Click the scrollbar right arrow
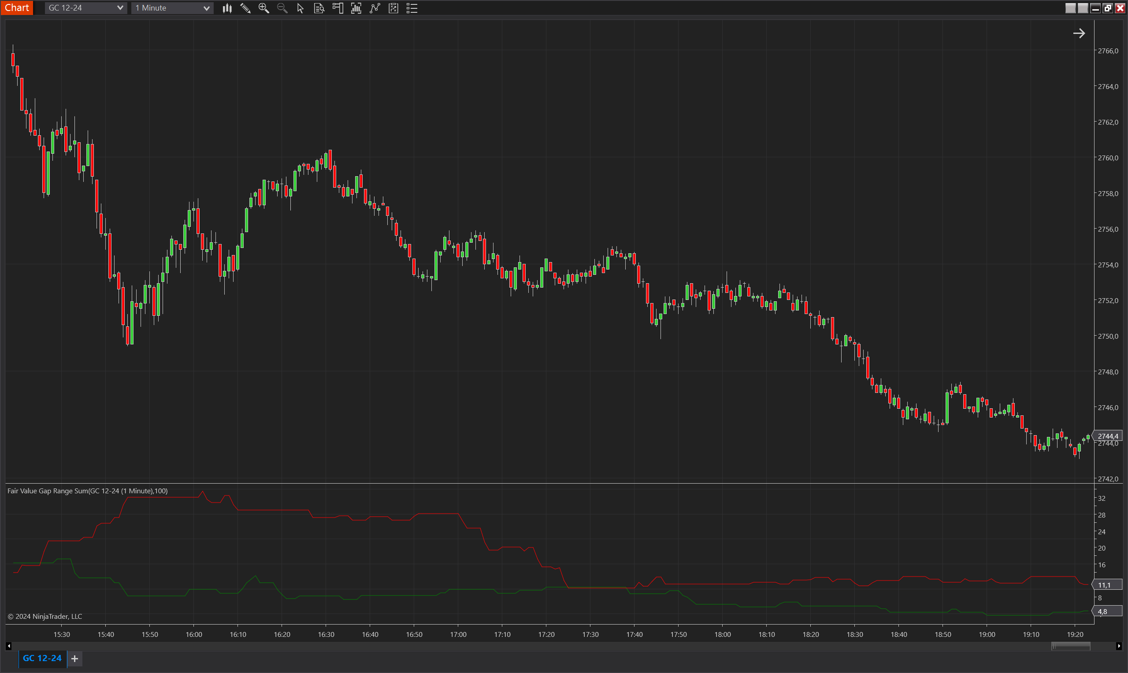 (x=1118, y=646)
